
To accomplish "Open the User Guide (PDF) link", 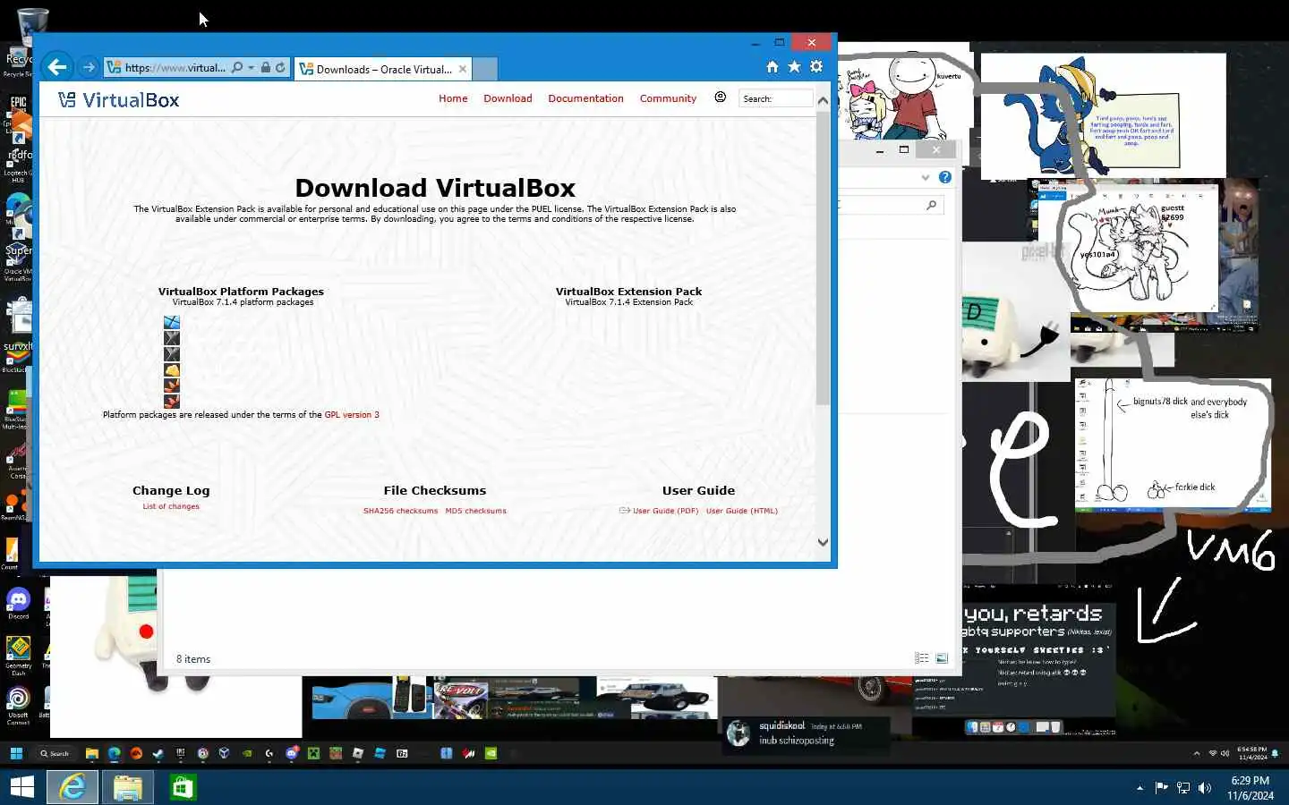I will (665, 511).
